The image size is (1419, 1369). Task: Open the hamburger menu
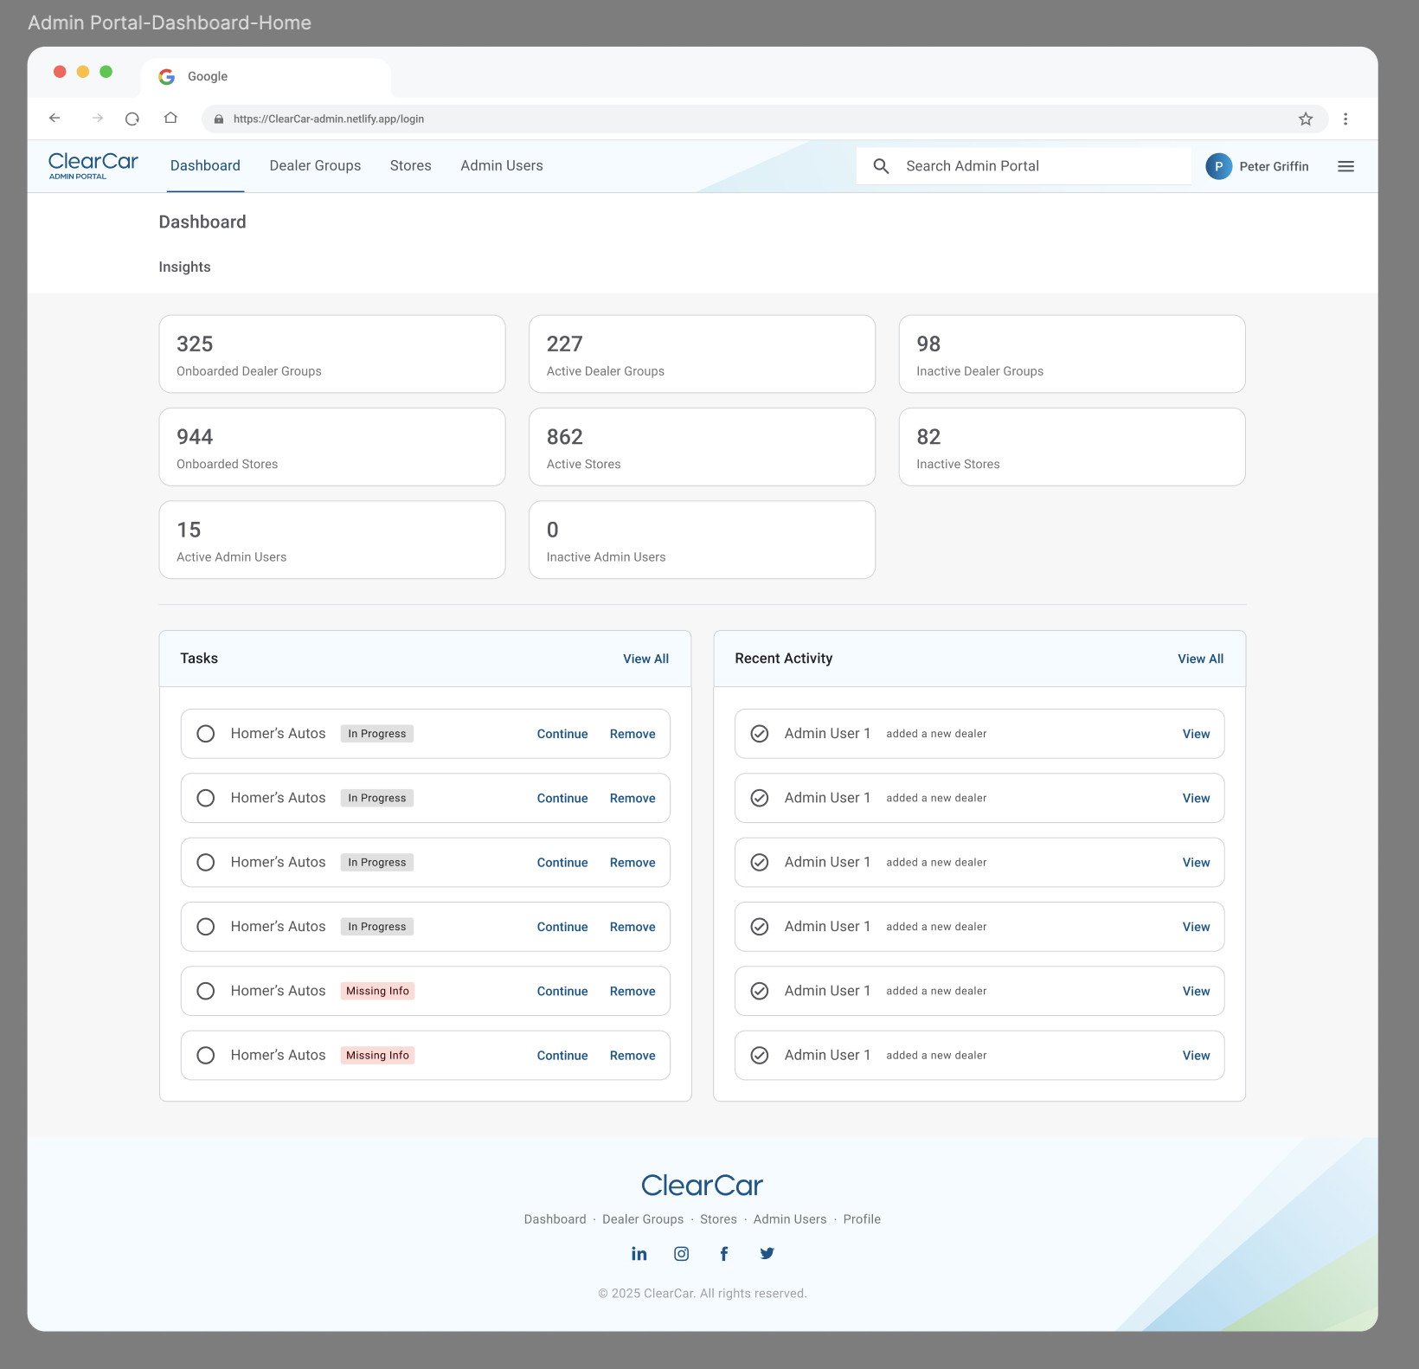(x=1345, y=166)
